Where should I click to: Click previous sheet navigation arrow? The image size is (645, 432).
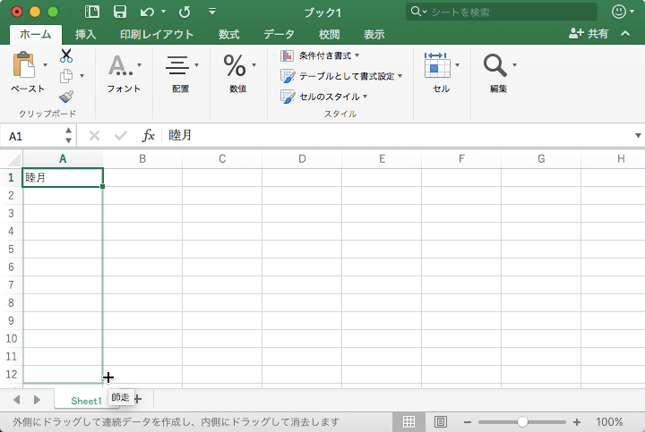tap(17, 400)
